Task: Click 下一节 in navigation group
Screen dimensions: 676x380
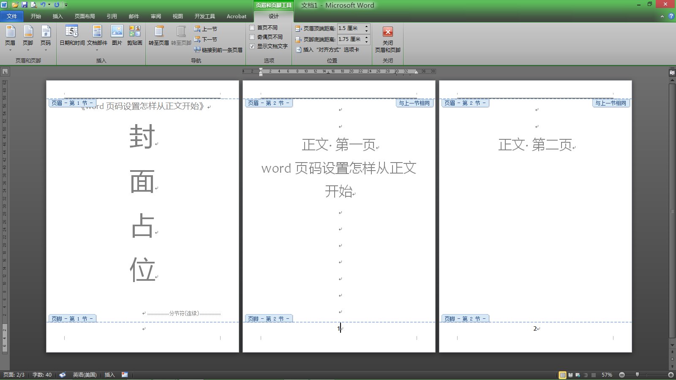Action: (207, 39)
